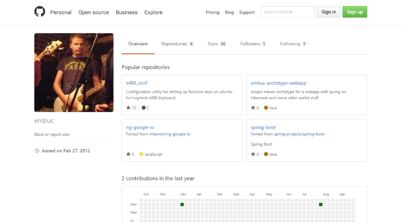The height and width of the screenshot is (222, 401).
Task: Switch to the Repositories tab
Action: pyautogui.click(x=177, y=44)
